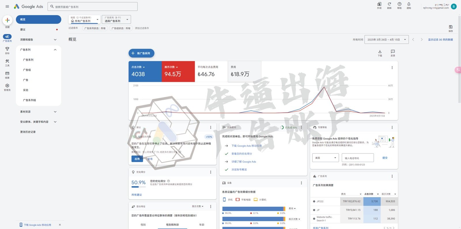Click the 新广告系列 button

pyautogui.click(x=141, y=53)
